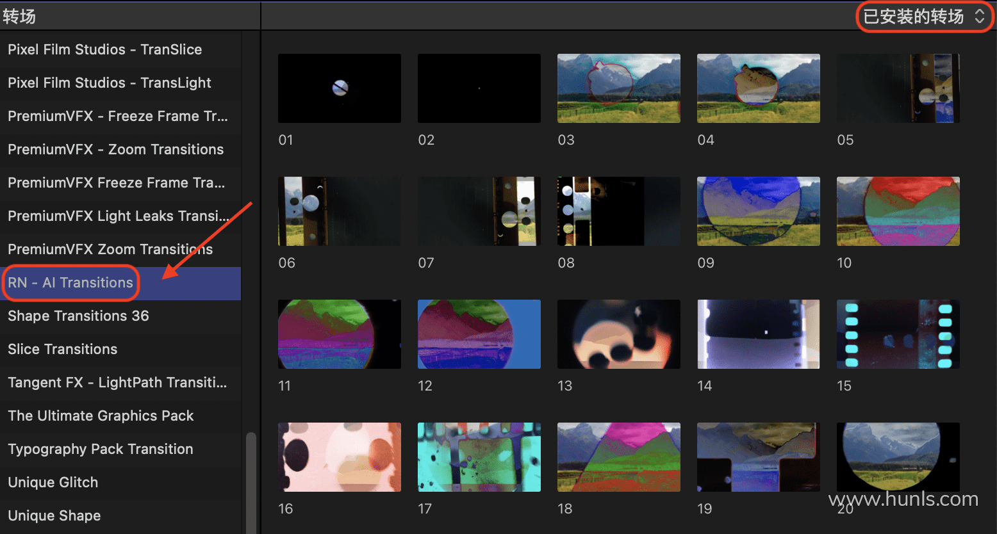Select transition thumbnail 19
Image resolution: width=997 pixels, height=534 pixels.
(759, 457)
